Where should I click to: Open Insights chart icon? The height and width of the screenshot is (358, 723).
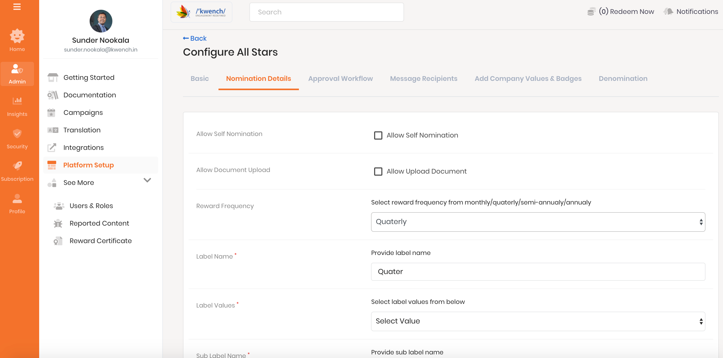(17, 101)
